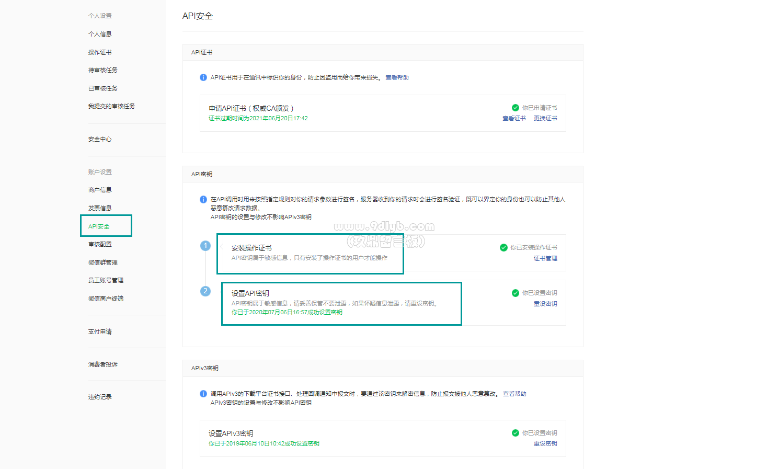Click green check beside 你已安装操作证书
This screenshot has height=469, width=767.
503,247
